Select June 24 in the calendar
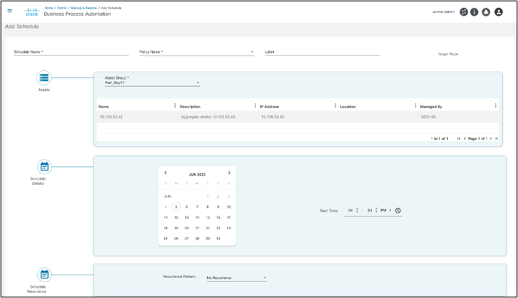Screen dimensions: 518x298 click(228, 228)
